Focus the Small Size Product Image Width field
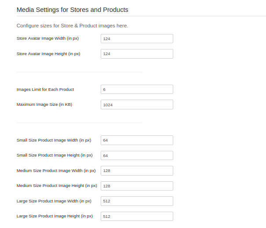The image size is (266, 228). point(137,140)
